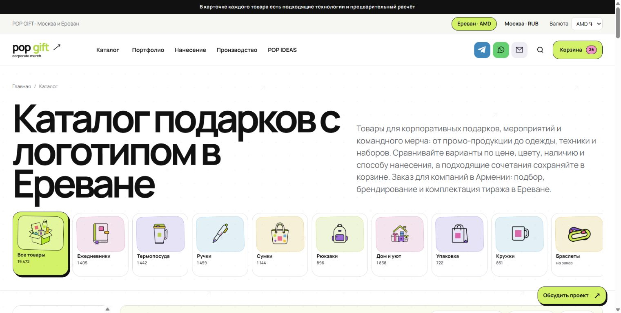Open the Дом и уют category
Viewport: 621px width, 313px height.
tap(400, 245)
